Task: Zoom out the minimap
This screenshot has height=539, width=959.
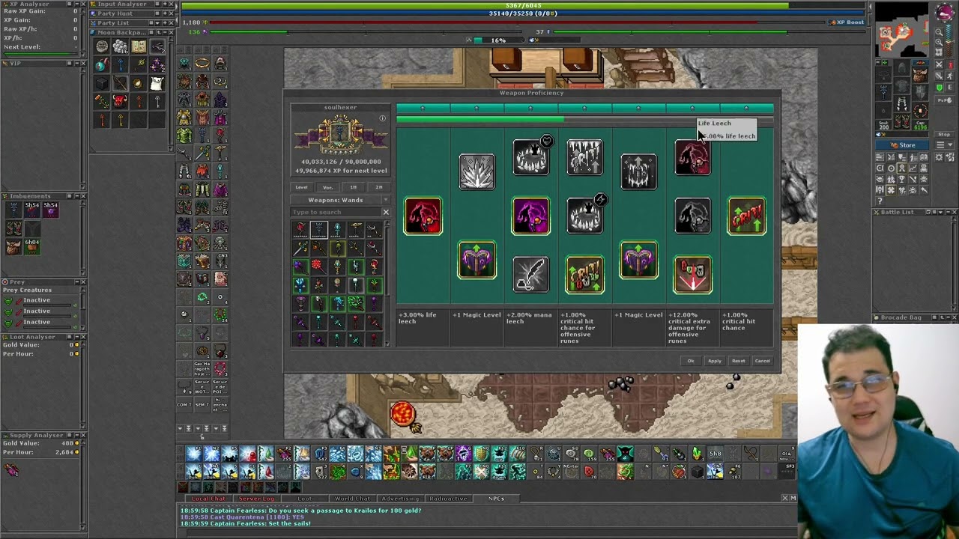Action: click(x=939, y=32)
